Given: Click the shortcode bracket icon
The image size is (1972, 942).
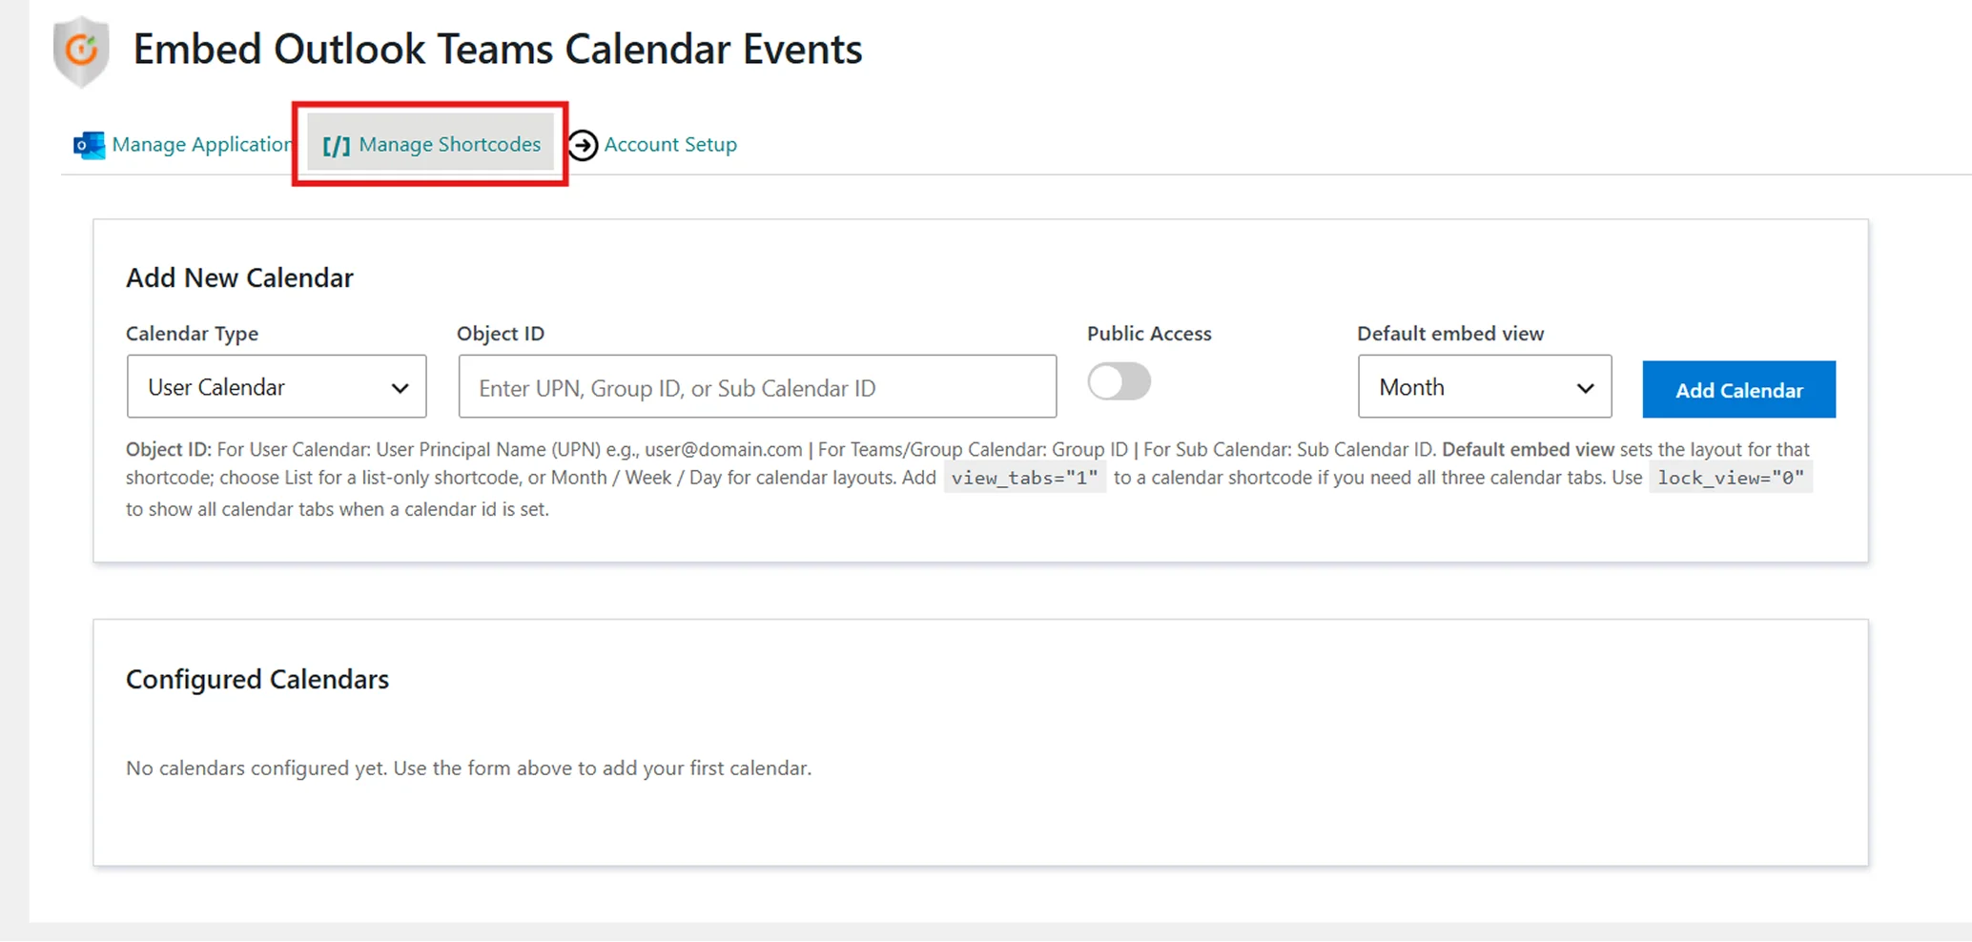Looking at the screenshot, I should [336, 145].
